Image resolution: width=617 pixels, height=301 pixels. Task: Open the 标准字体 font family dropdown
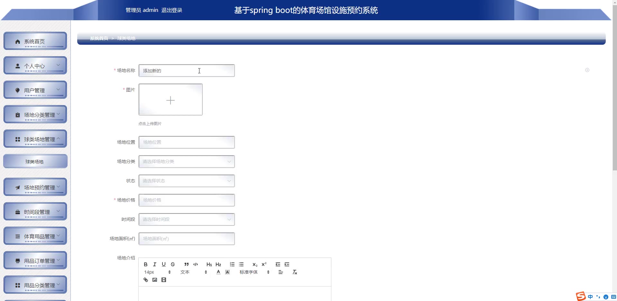254,272
